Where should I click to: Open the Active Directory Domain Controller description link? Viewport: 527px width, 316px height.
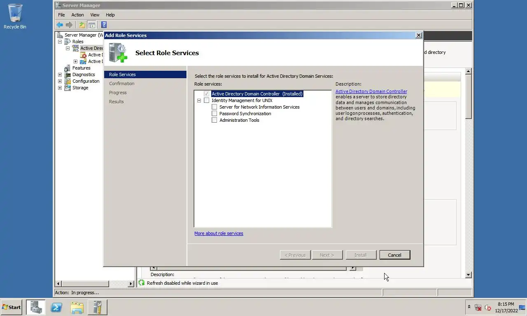(371, 91)
